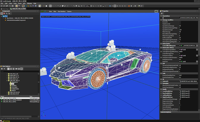Select the LAM_AVE_700_12_KIT00_DAMAGE asset row
Image resolution: width=200 pixels, height=122 pixels.
tap(20, 100)
